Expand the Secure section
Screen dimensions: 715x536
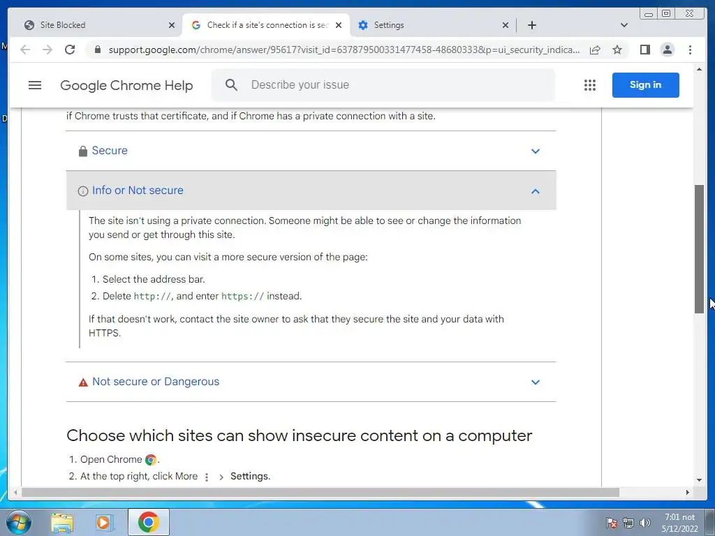pos(311,151)
